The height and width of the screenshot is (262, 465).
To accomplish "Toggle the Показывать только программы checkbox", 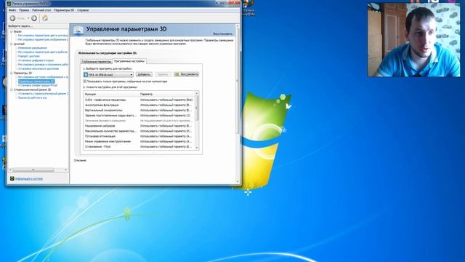I will tap(85, 81).
